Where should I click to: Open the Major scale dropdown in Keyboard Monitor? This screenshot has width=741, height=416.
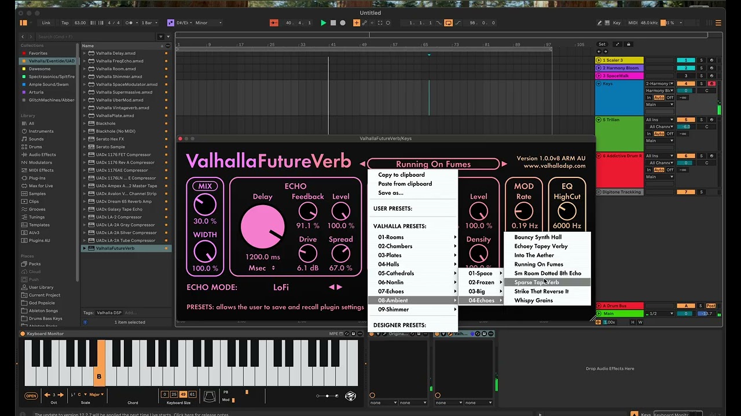(96, 395)
